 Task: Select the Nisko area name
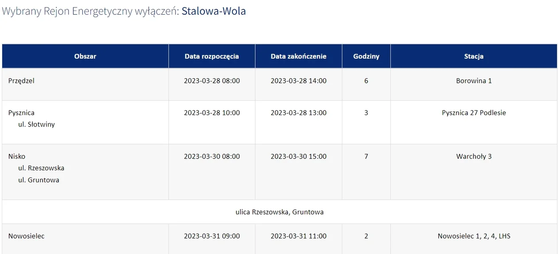click(17, 156)
